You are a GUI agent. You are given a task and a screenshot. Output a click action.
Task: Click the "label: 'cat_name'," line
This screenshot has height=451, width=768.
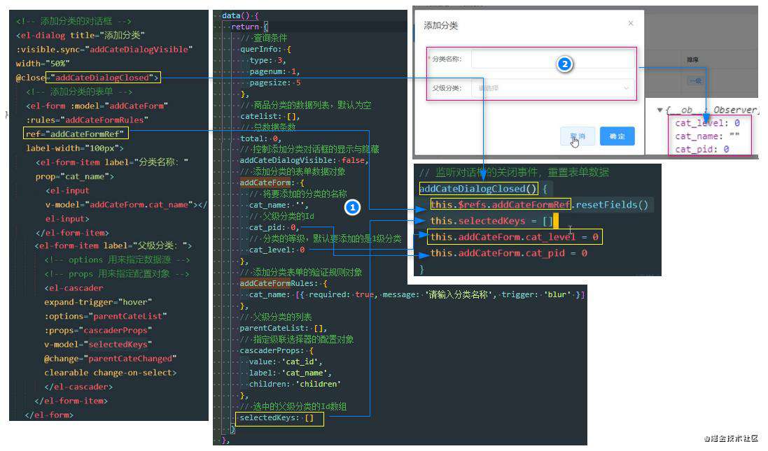pos(291,373)
